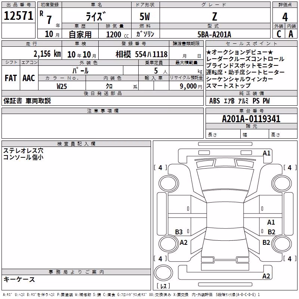This screenshot has height=299, width=299.
Task: Click the 高さ dimension field
Action: [283, 135]
